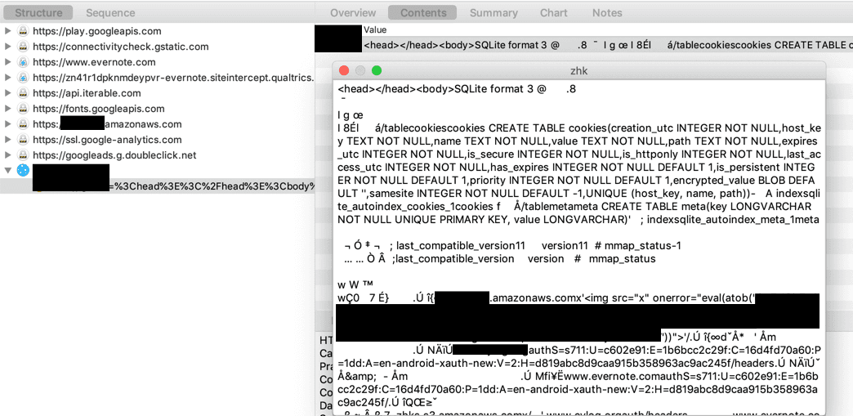Select the Contents tab
The height and width of the screenshot is (416, 853).
(x=423, y=12)
